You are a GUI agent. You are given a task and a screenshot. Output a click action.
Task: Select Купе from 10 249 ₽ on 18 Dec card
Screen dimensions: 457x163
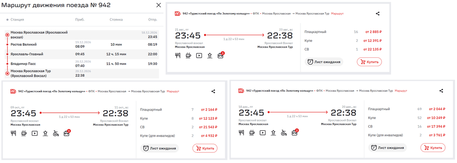[407, 118]
